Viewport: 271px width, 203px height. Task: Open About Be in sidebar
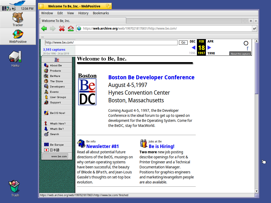[x=57, y=66]
